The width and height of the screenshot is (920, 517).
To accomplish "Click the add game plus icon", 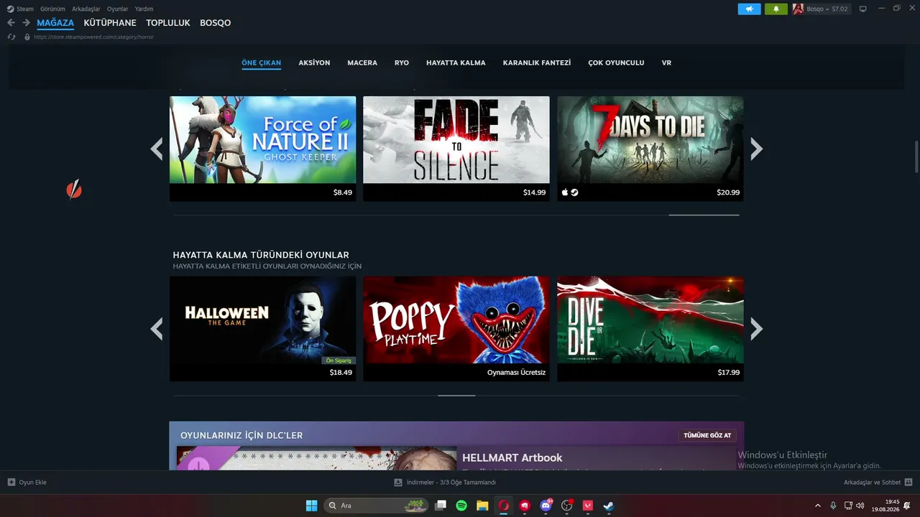I will 11,483.
